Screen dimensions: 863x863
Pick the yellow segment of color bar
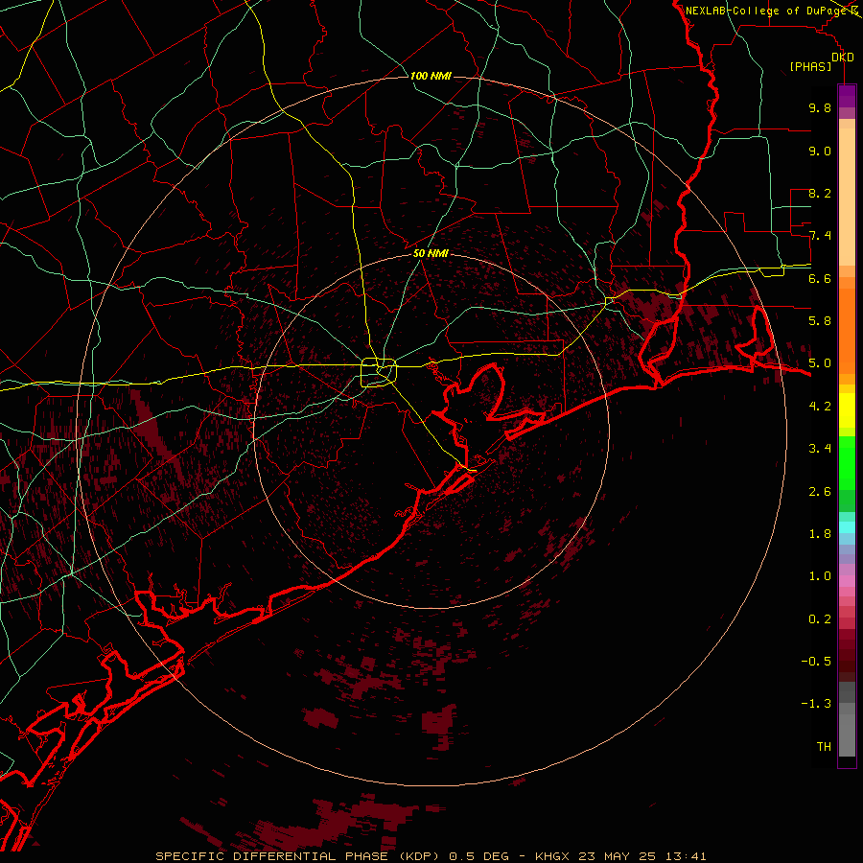pos(847,410)
